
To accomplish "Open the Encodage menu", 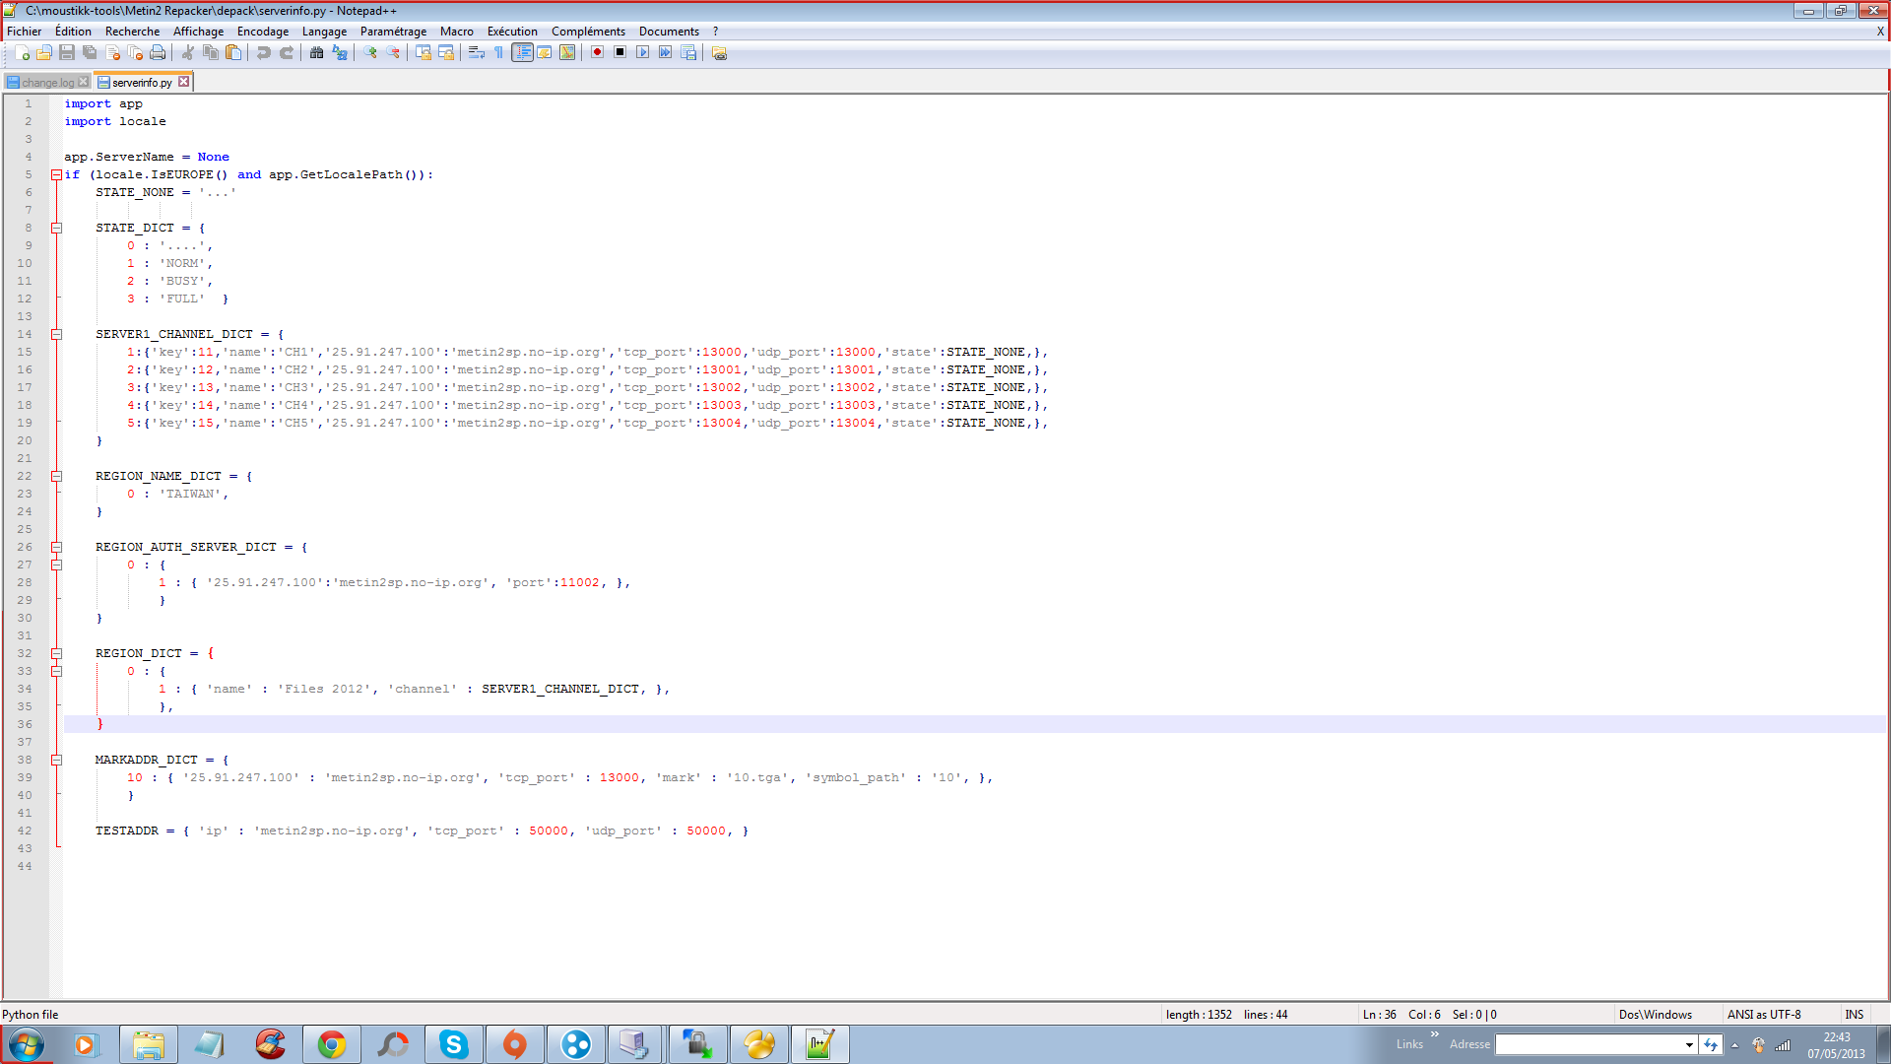I will pos(263,32).
